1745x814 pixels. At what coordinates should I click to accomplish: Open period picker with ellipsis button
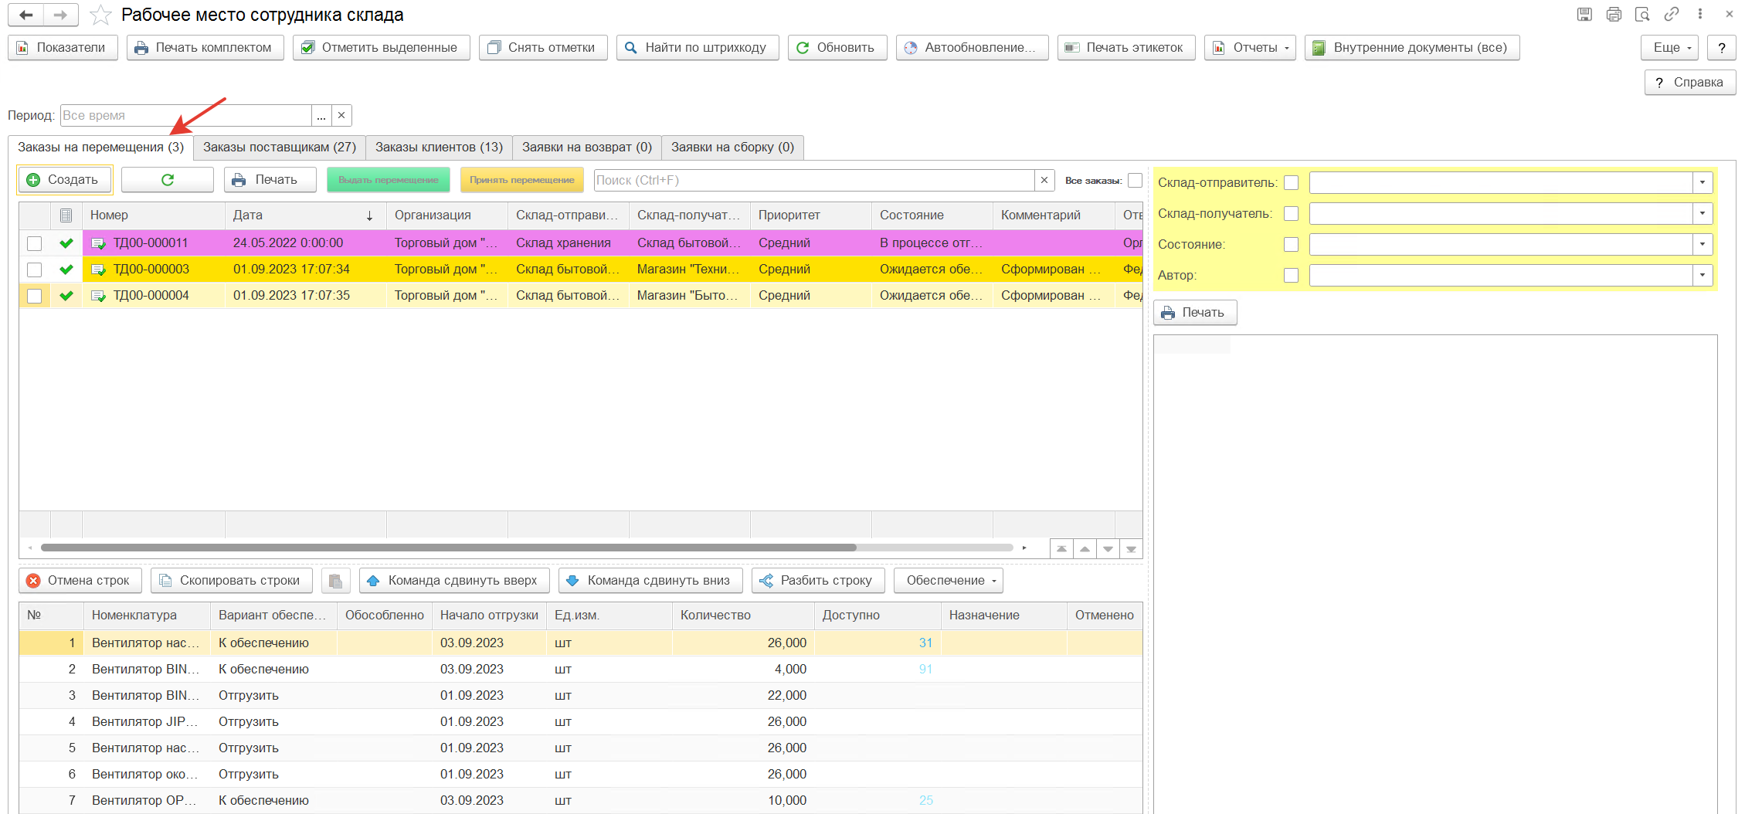coord(321,115)
